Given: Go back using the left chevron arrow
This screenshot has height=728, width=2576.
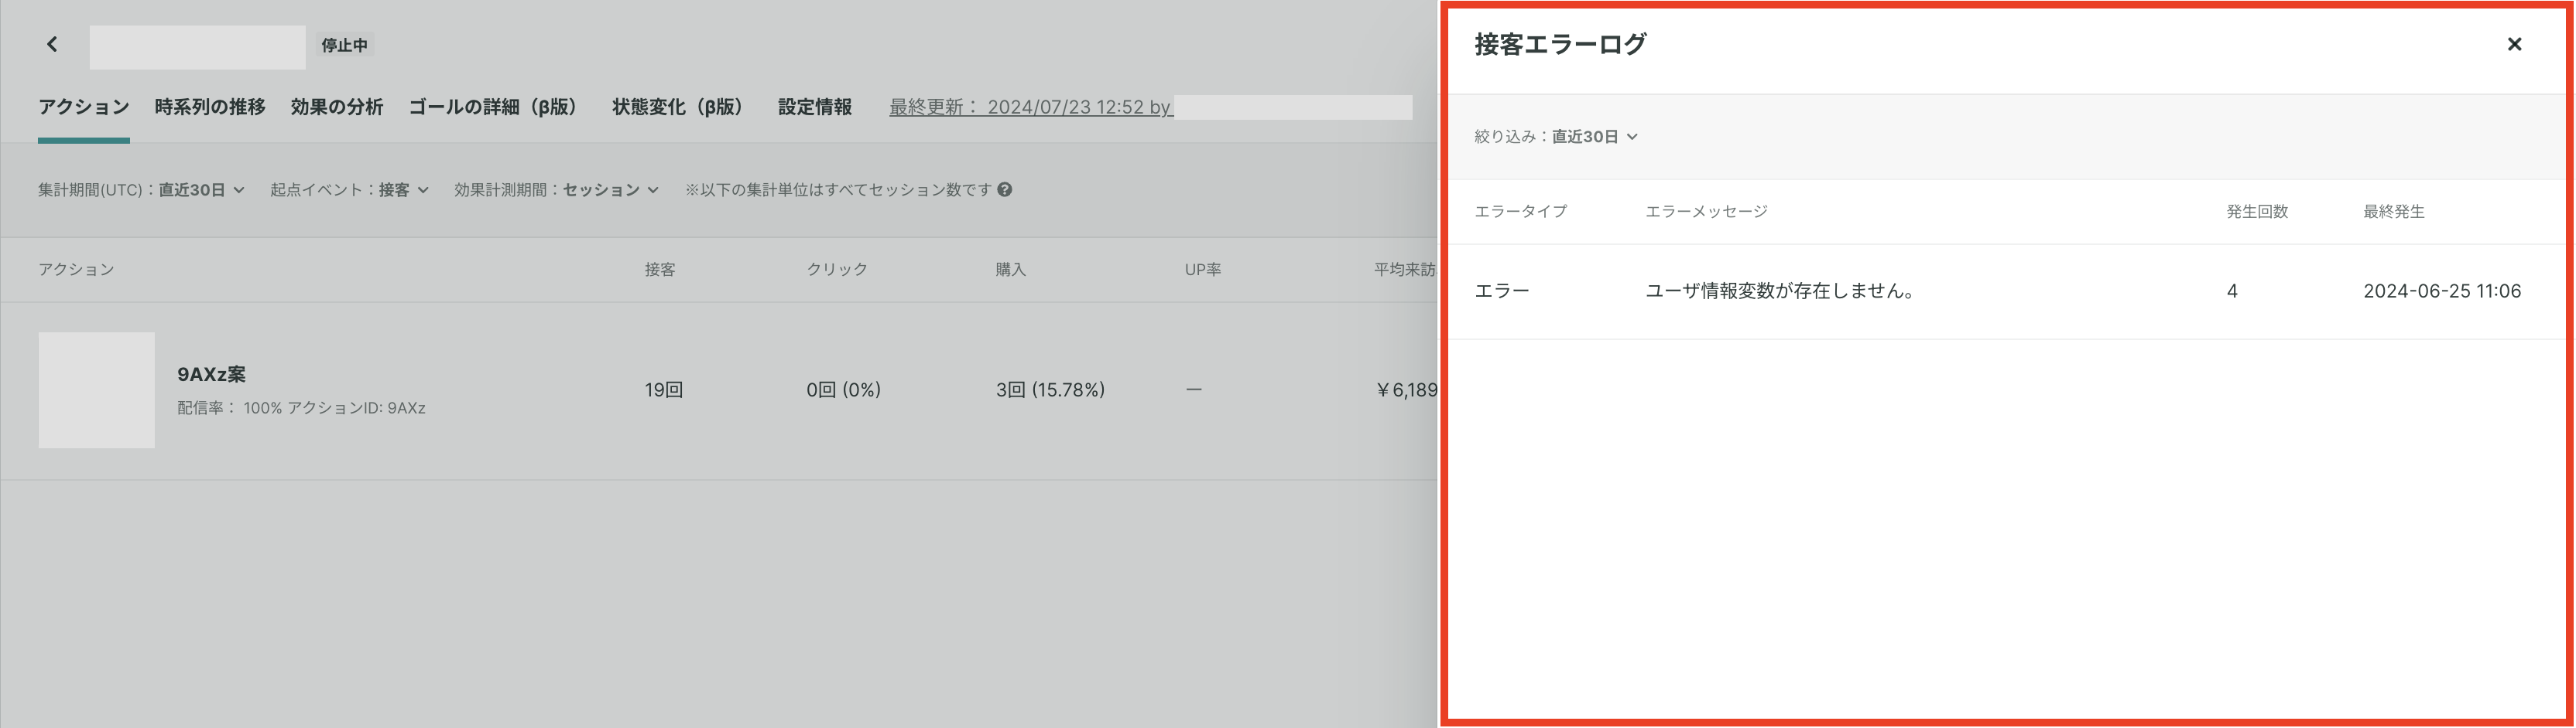Looking at the screenshot, I should [x=52, y=44].
